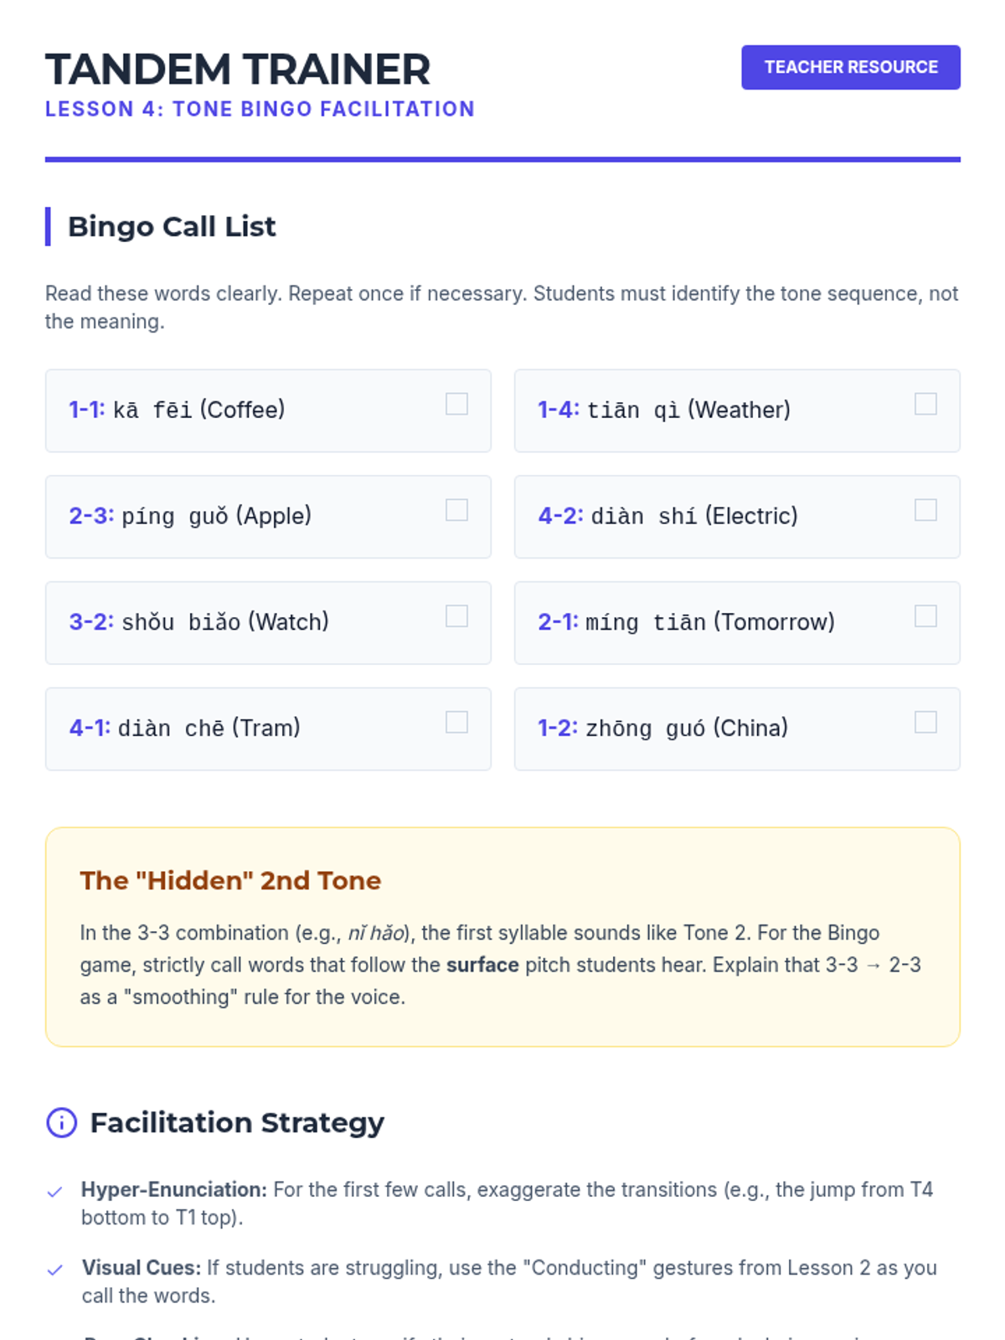Screen dimensions: 1005x1340
Task: Check the zhōng guó (China) checkbox
Action: 925,723
